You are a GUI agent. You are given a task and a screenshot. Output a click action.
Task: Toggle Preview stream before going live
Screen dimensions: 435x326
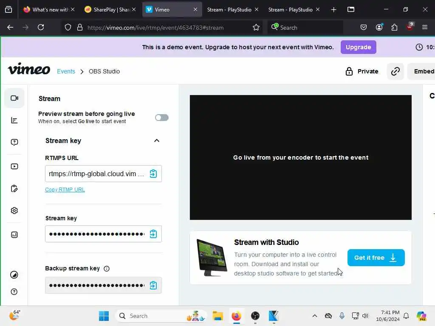[162, 118]
